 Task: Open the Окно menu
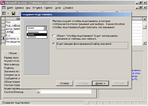coord(58,8)
